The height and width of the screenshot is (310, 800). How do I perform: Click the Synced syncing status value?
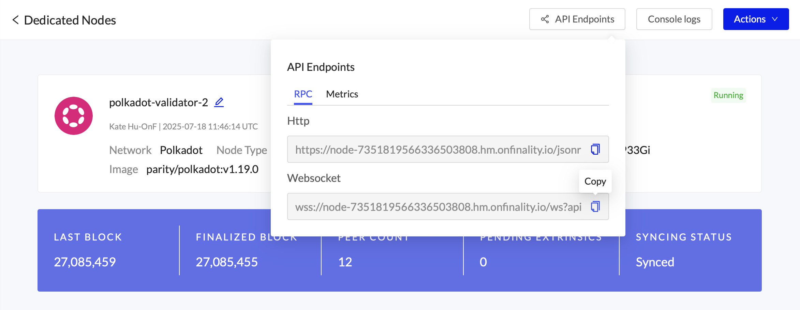coord(655,262)
